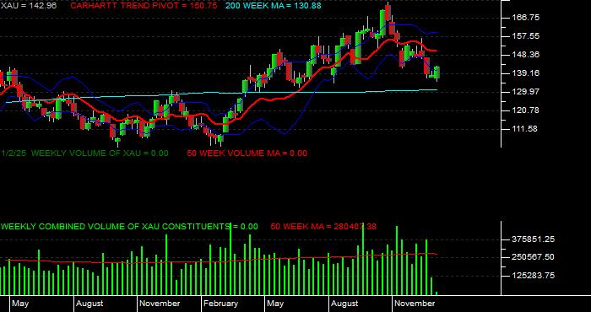Click the 200 WEEK MA = 130.88 label
Screen dimensions: 591x312
point(274,6)
